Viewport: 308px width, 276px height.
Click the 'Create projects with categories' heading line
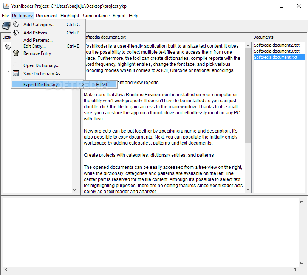(x=149, y=155)
